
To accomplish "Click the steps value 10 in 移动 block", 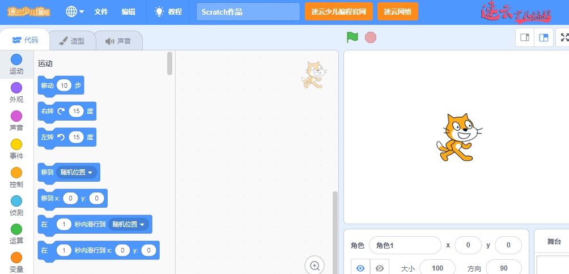I will click(x=64, y=85).
